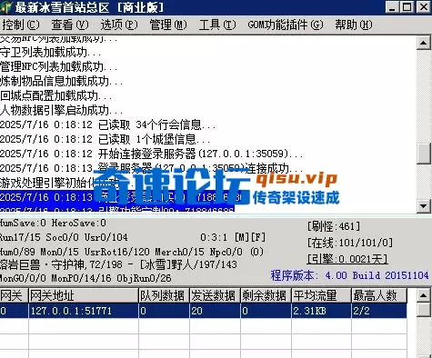Click the [引擎:0.0021天] underlined label
This screenshot has height=358, width=432.
click(x=347, y=259)
